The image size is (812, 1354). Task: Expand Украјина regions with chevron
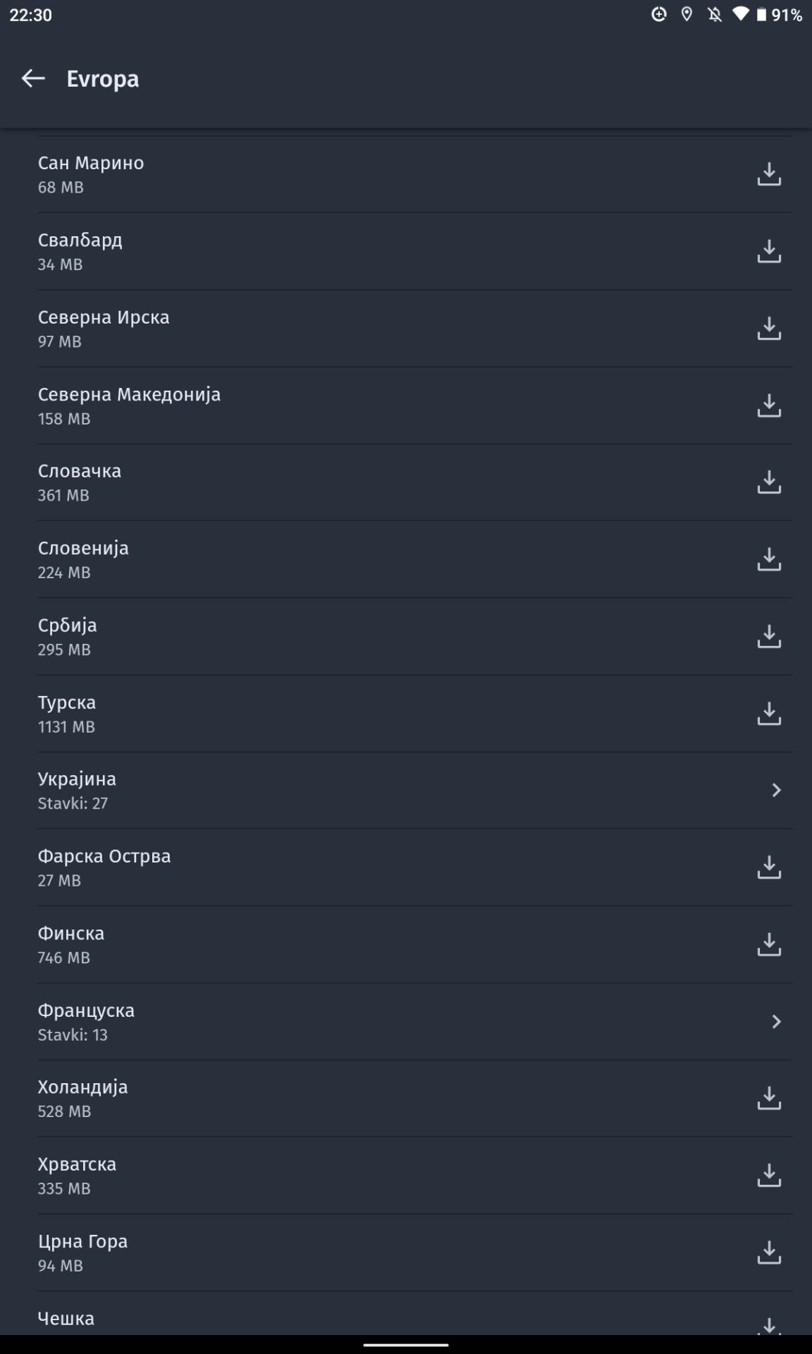(776, 791)
